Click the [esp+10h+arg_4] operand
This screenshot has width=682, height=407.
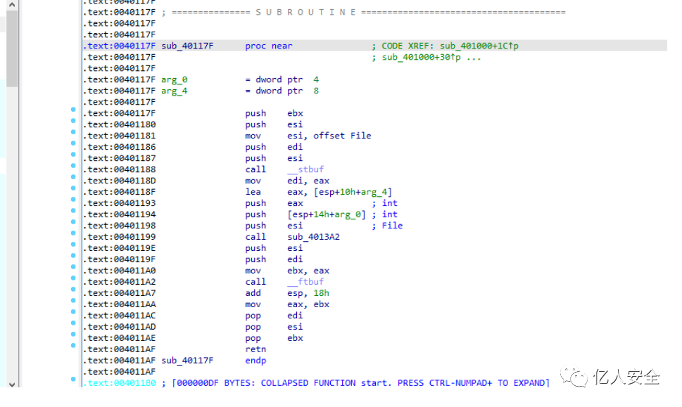(x=353, y=192)
